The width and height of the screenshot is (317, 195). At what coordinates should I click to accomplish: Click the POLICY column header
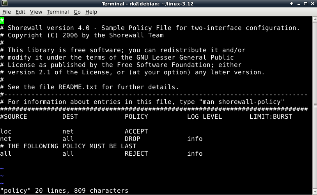click(136, 117)
